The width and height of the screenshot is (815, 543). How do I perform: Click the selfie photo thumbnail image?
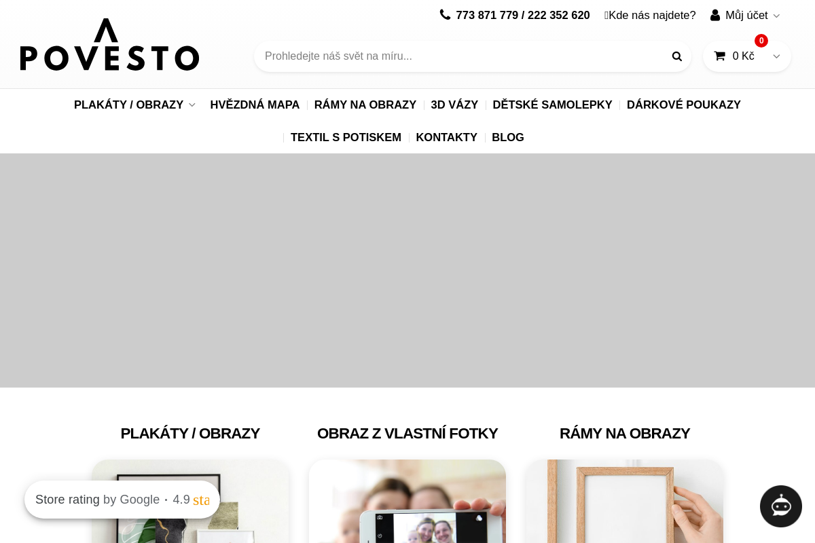click(407, 502)
